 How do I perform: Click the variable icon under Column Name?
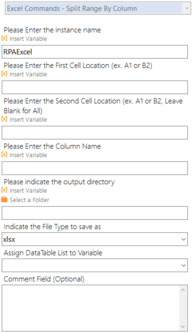tap(4, 155)
